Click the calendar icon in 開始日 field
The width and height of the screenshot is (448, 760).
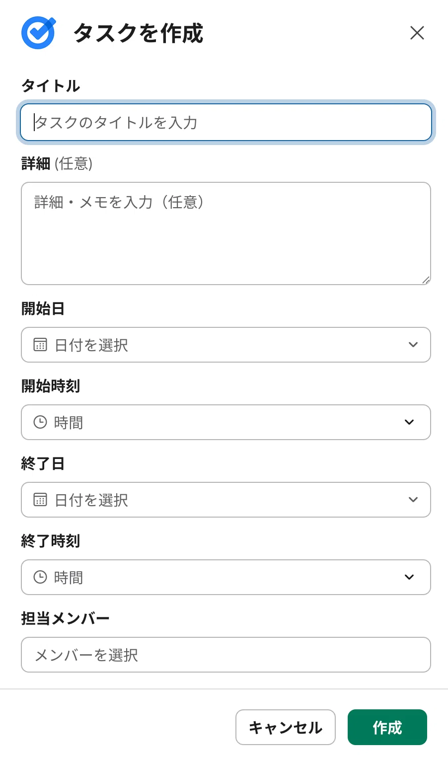[x=40, y=345]
